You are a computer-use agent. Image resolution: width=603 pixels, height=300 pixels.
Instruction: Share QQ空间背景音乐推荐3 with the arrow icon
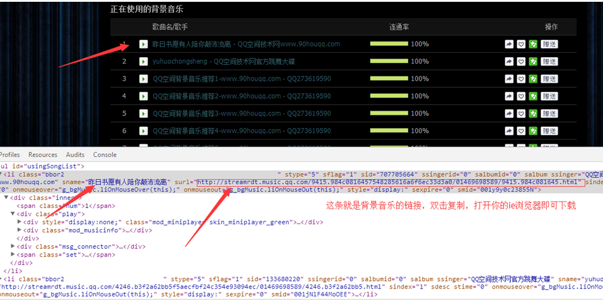pos(509,114)
